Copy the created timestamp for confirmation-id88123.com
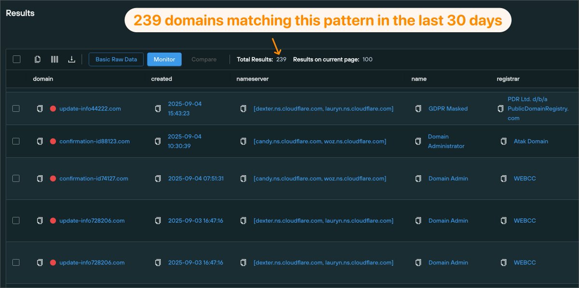 point(158,141)
